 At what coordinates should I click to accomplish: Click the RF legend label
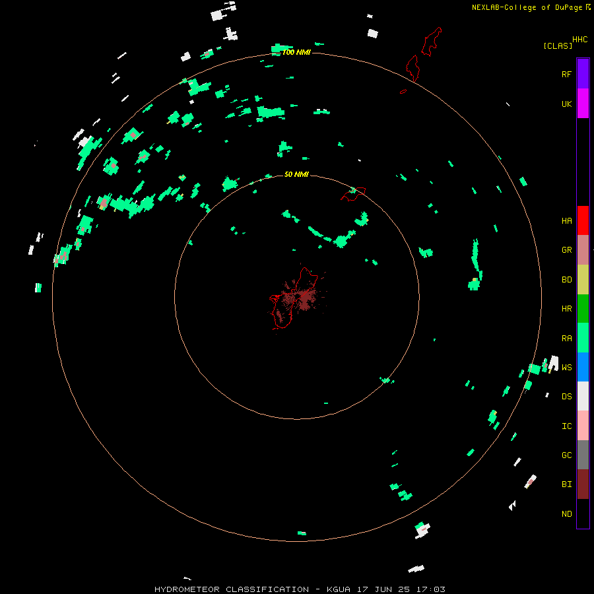[x=566, y=74]
